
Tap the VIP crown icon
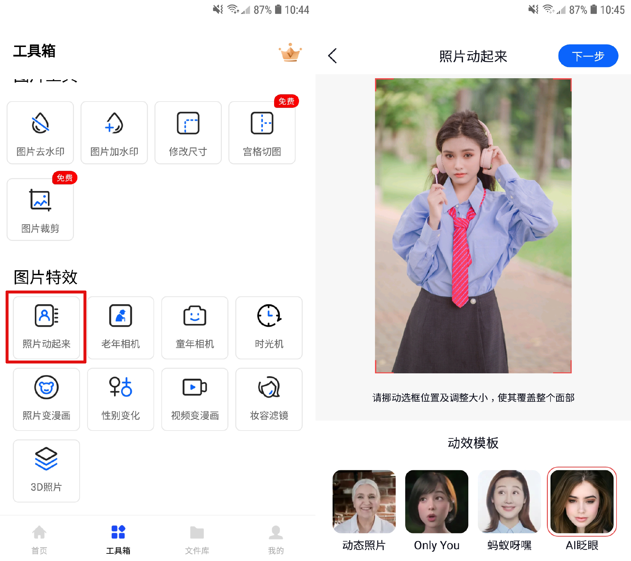coord(290,53)
